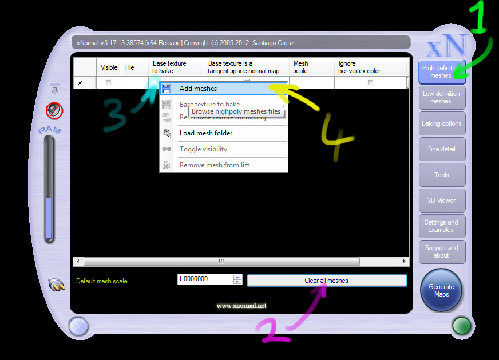Decrease the Default mesh scale with the down arrow

237,282
